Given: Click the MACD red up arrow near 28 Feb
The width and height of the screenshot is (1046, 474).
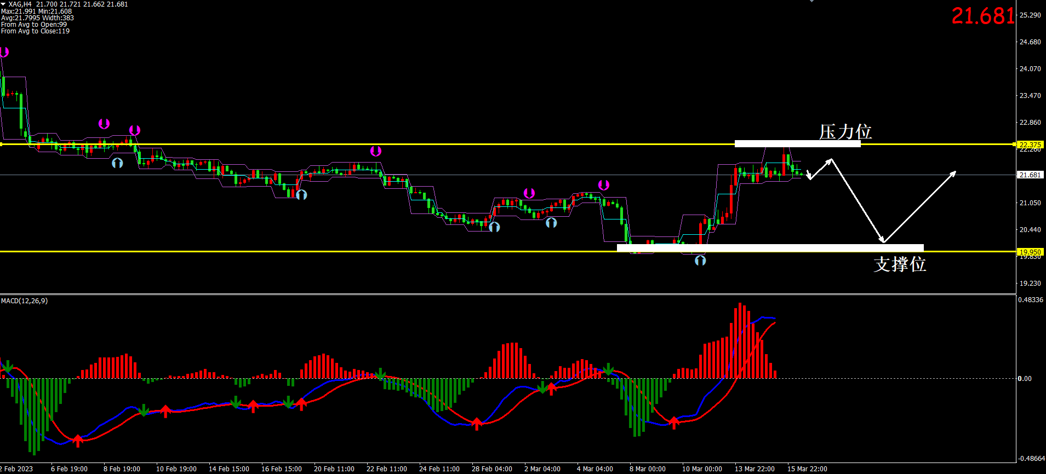Looking at the screenshot, I should click(477, 423).
